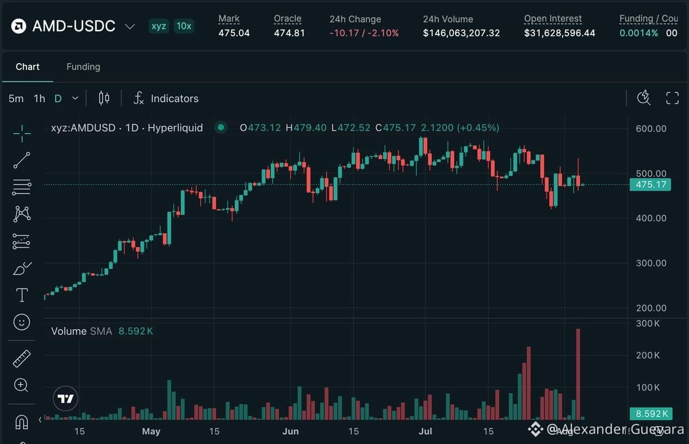Select the trend line drawing tool
Screen dimensions: 689x444
coord(22,160)
